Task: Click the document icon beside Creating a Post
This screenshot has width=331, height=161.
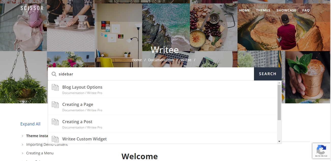Action: tap(55, 122)
